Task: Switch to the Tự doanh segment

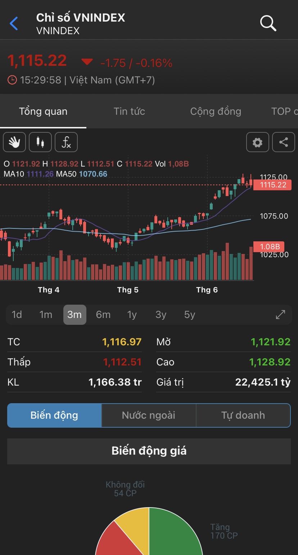Action: click(243, 415)
